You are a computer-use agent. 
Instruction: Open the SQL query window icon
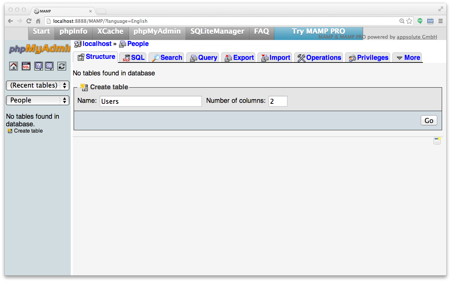[26, 66]
